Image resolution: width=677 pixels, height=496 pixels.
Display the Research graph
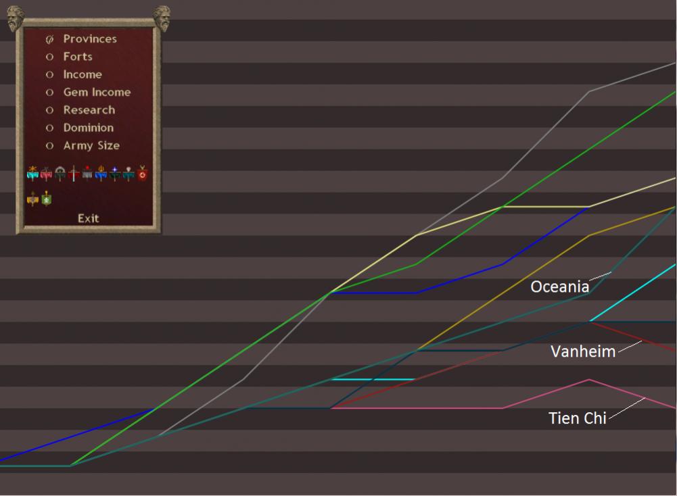coord(49,110)
